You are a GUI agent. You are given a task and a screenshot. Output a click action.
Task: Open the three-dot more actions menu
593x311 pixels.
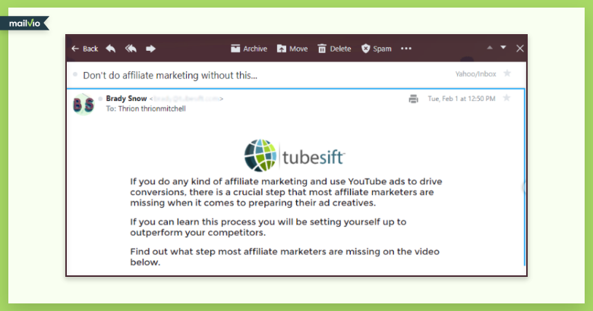[406, 49]
